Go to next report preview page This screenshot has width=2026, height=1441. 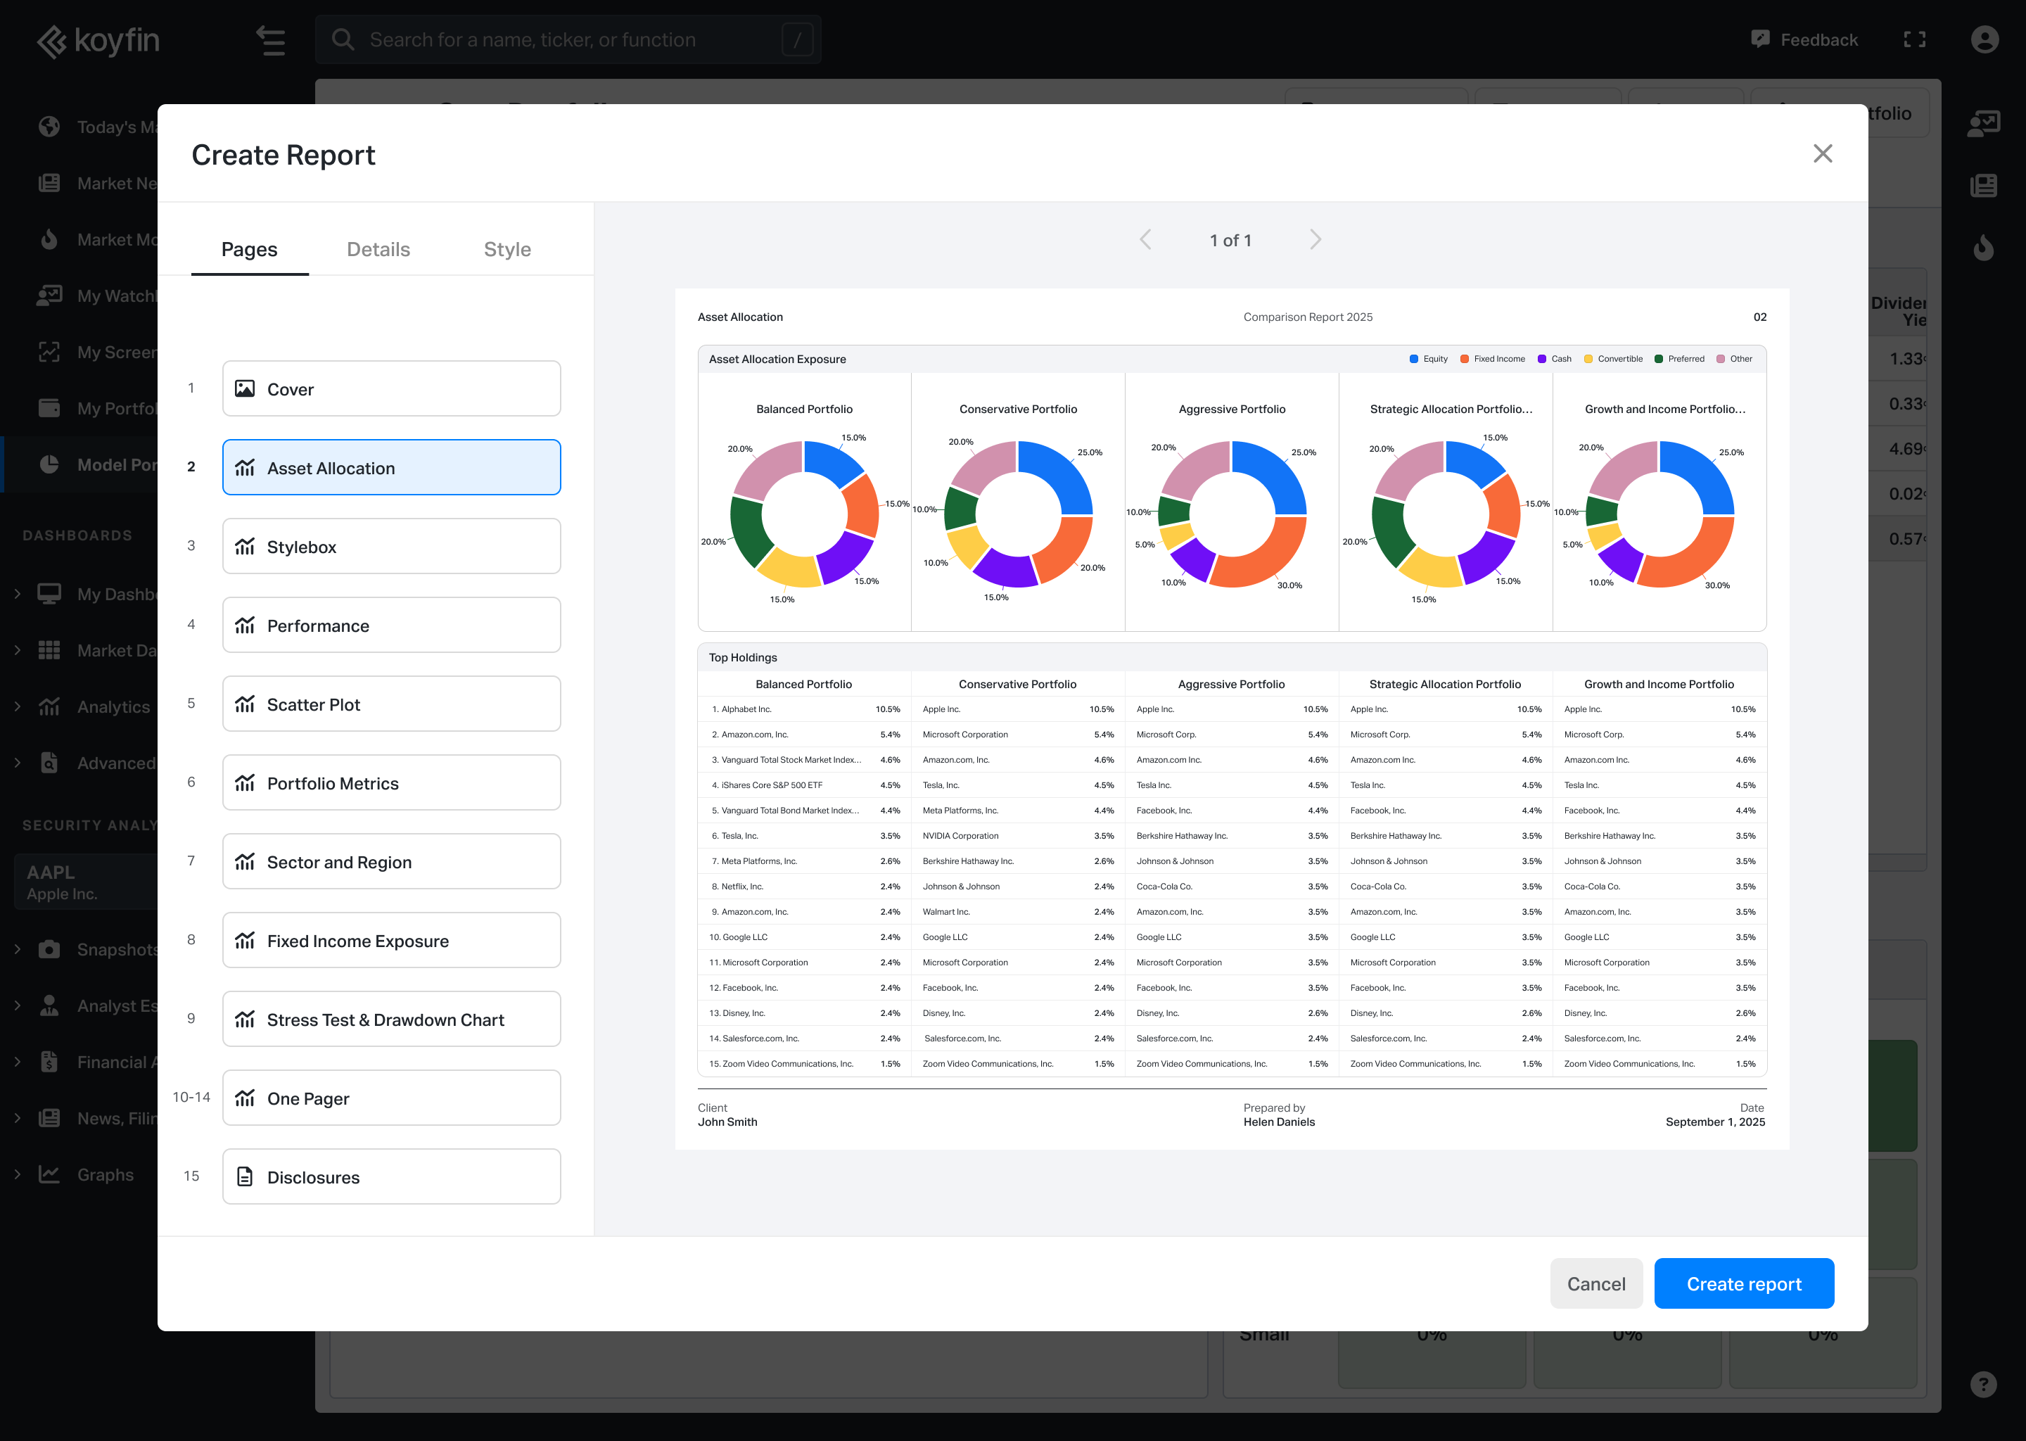click(x=1315, y=239)
